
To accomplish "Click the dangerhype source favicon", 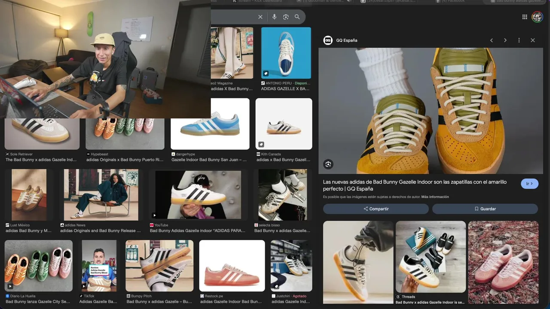I will [x=173, y=154].
